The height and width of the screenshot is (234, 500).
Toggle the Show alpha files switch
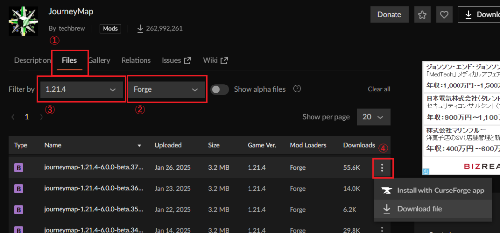pos(220,89)
